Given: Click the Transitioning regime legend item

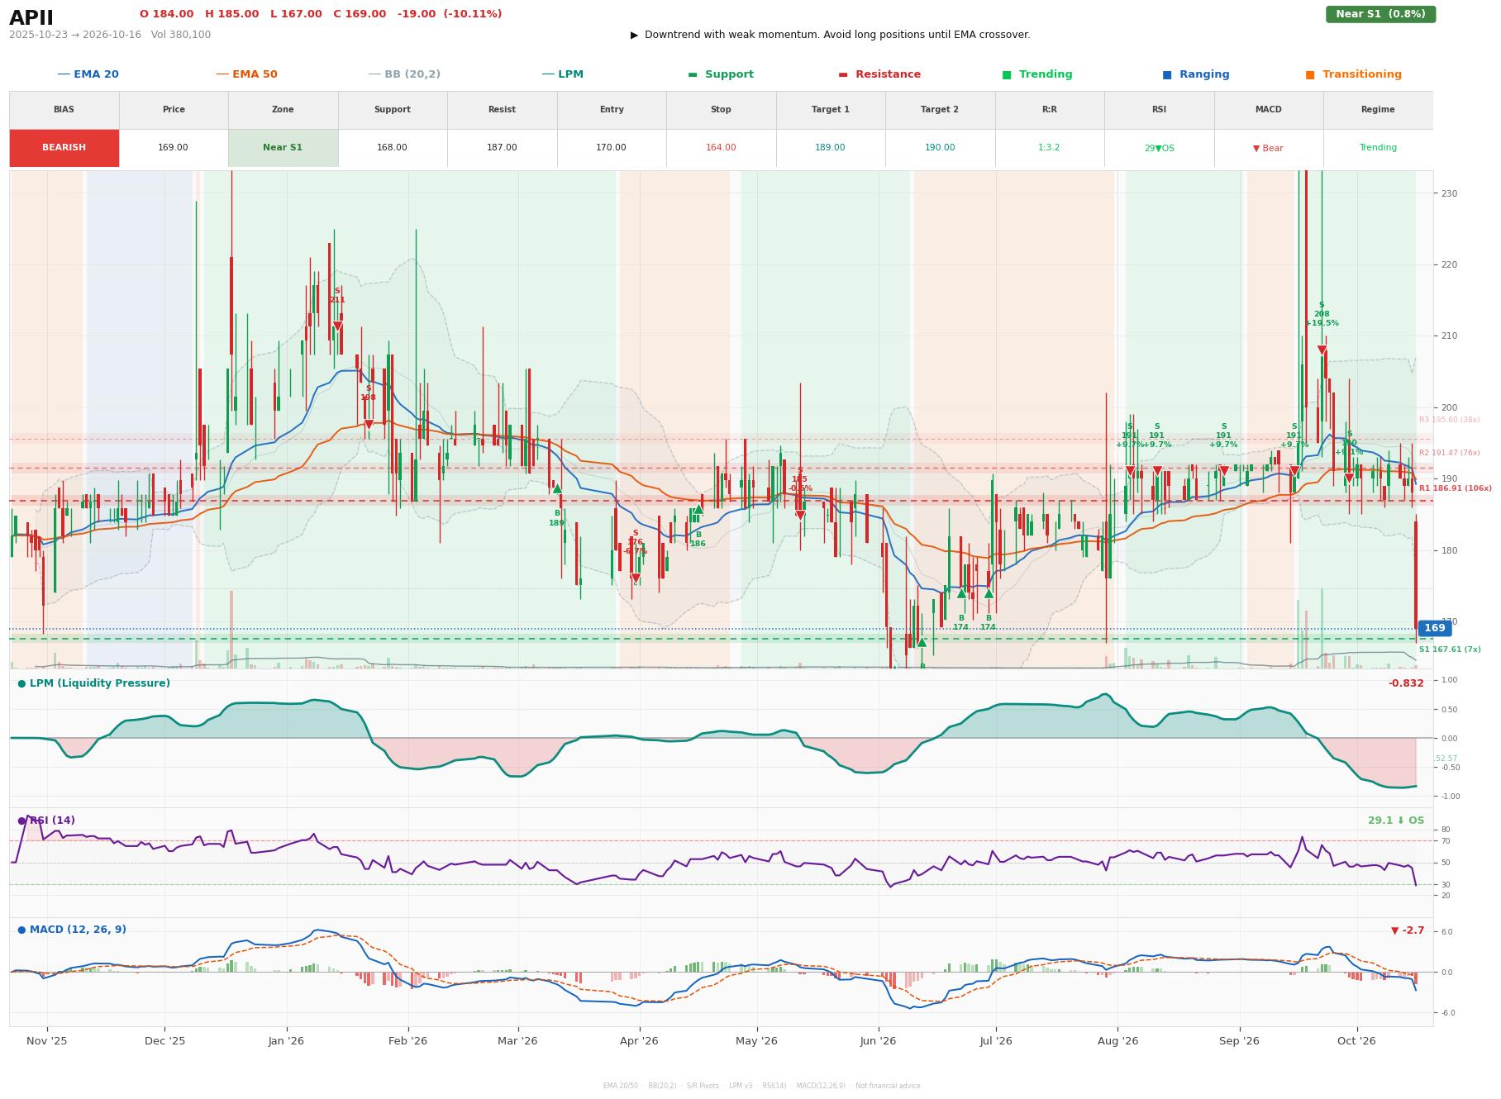Looking at the screenshot, I should (x=1354, y=74).
